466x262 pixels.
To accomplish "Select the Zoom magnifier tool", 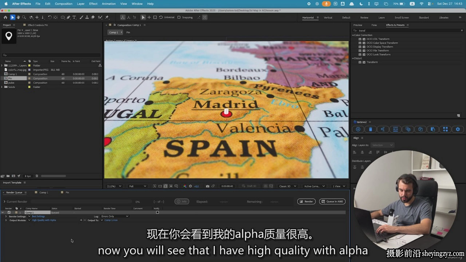I will (x=24, y=17).
